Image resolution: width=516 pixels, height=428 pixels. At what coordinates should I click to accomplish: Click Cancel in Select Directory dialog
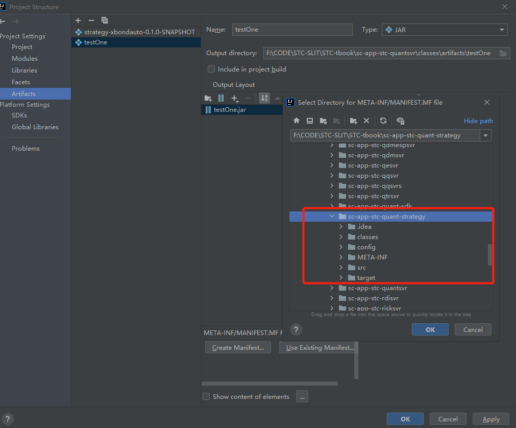click(x=473, y=329)
